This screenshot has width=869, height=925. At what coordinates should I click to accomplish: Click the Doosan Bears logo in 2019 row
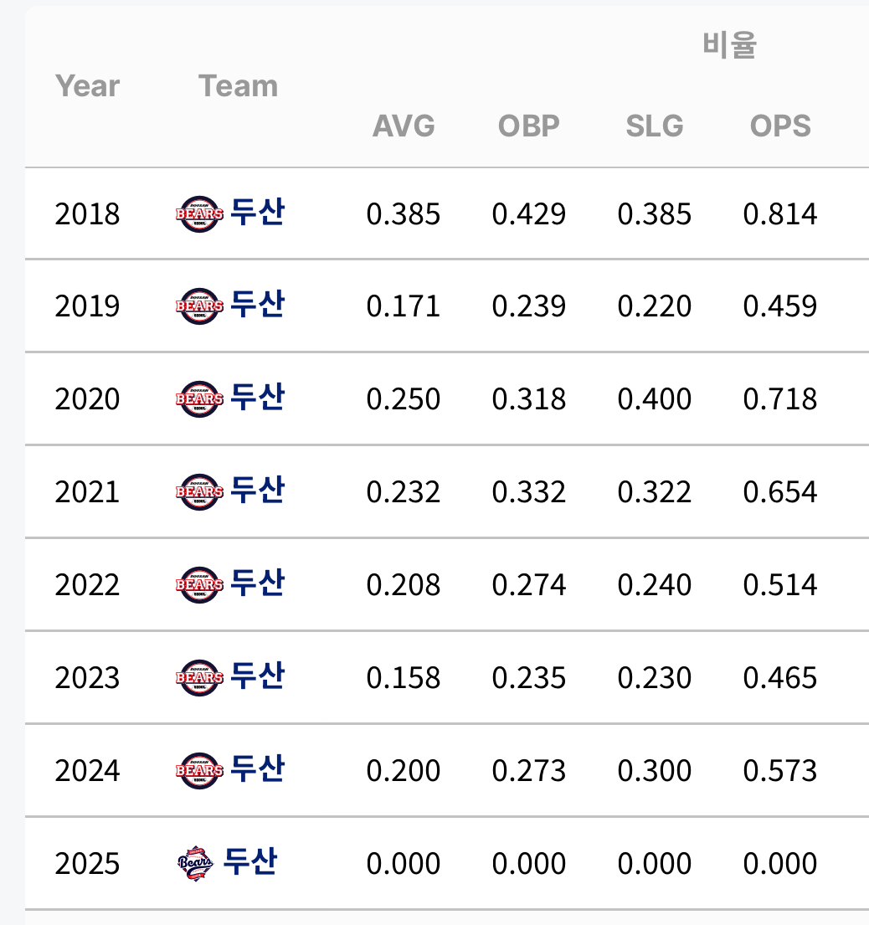coord(200,306)
